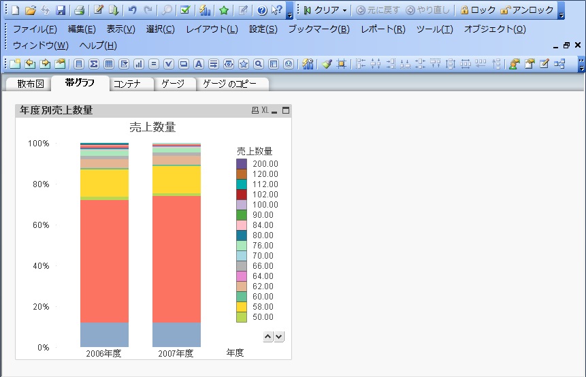Click the ロック button
The height and width of the screenshot is (377, 586).
[x=478, y=10]
